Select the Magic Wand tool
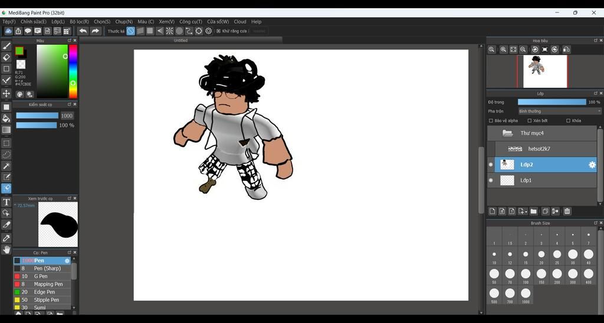The image size is (604, 323). (x=6, y=166)
